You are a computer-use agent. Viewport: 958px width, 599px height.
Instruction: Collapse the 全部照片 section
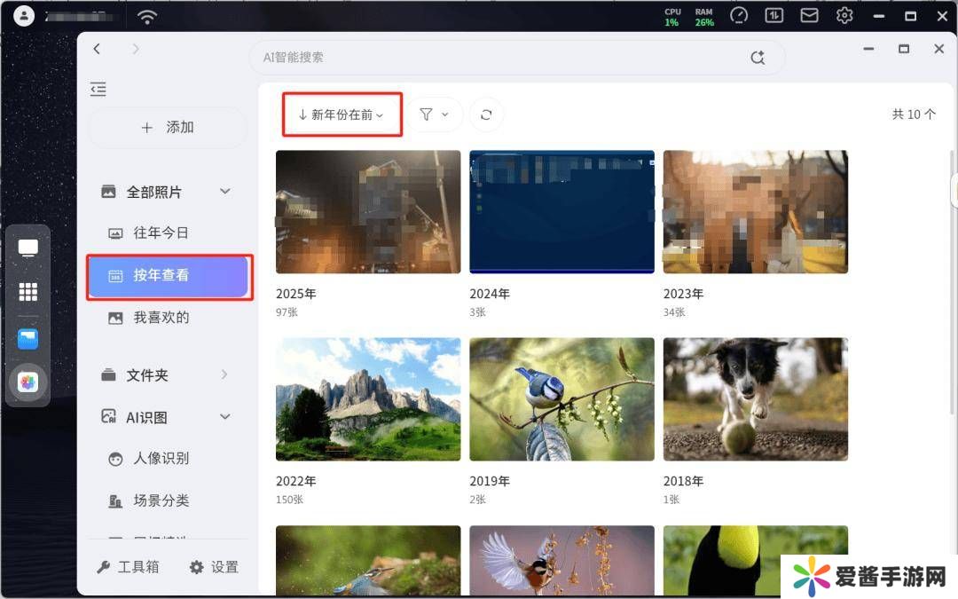point(225,192)
